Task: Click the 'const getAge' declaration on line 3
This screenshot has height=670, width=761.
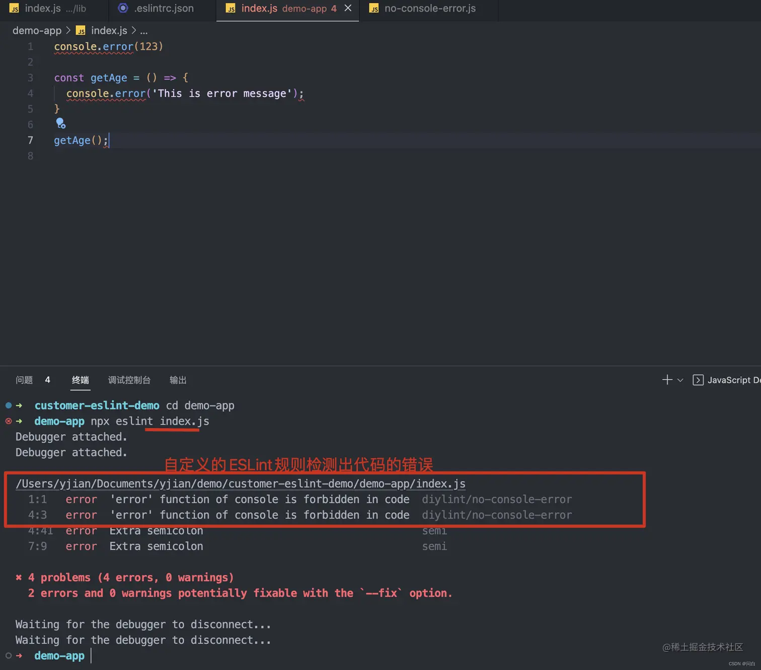Action: click(91, 78)
